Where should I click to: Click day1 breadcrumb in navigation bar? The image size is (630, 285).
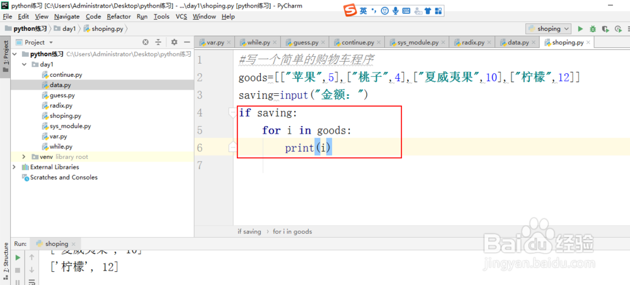click(x=65, y=28)
